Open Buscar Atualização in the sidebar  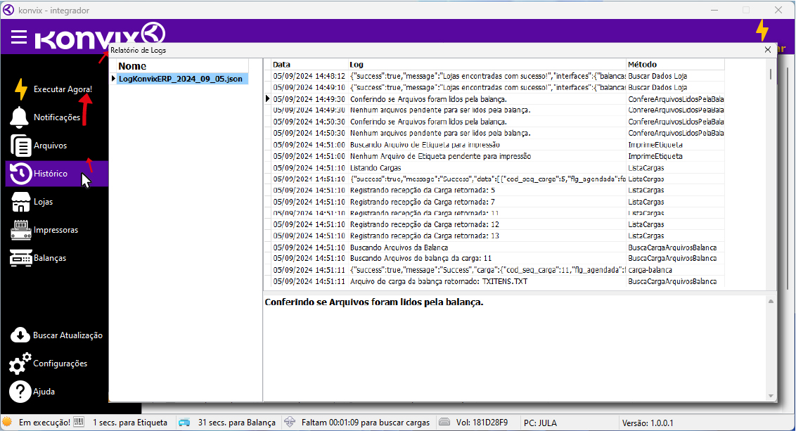tap(68, 335)
